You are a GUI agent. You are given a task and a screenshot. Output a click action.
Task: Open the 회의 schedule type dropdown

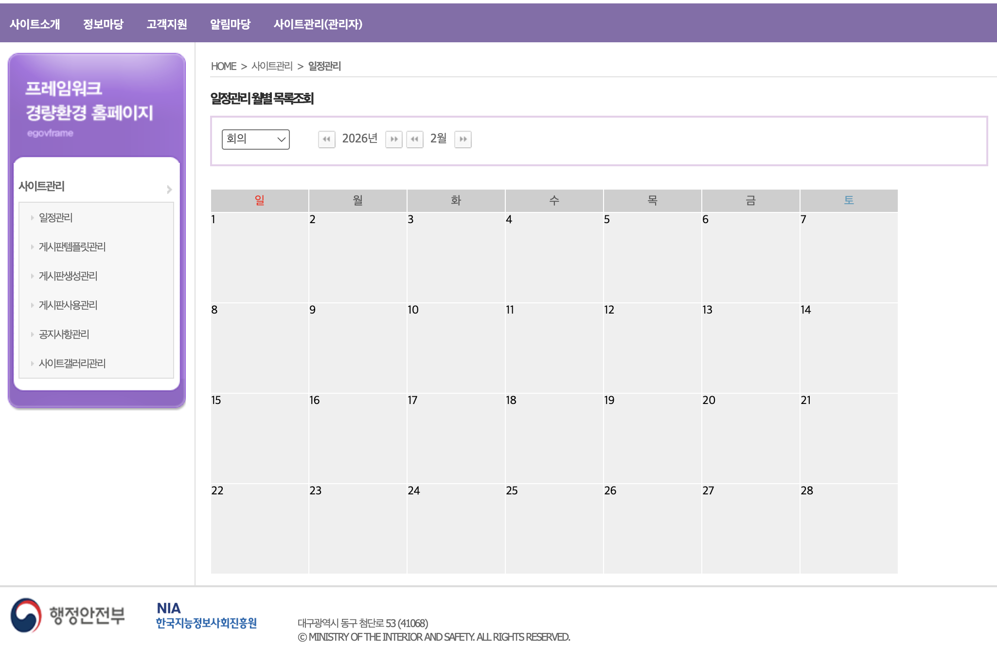tap(255, 140)
